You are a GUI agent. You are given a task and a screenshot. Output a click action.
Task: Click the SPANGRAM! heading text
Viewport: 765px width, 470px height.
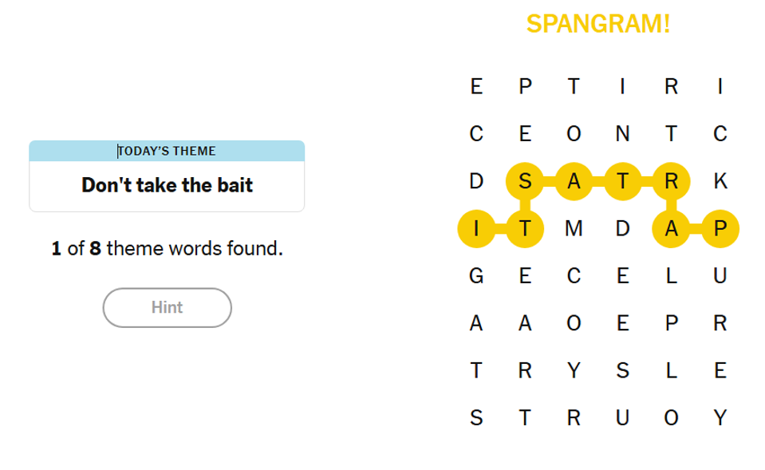click(597, 24)
